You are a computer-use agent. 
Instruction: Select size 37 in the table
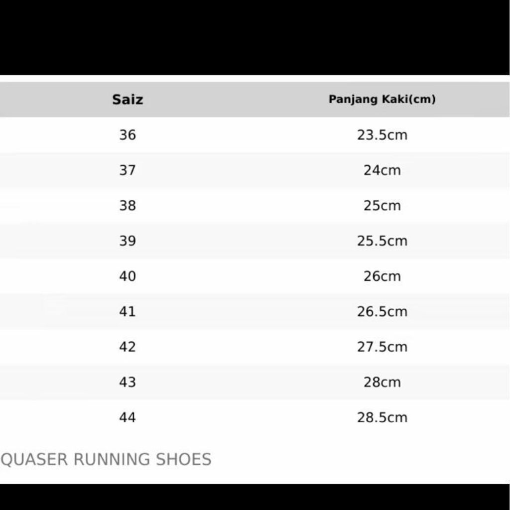(x=127, y=170)
